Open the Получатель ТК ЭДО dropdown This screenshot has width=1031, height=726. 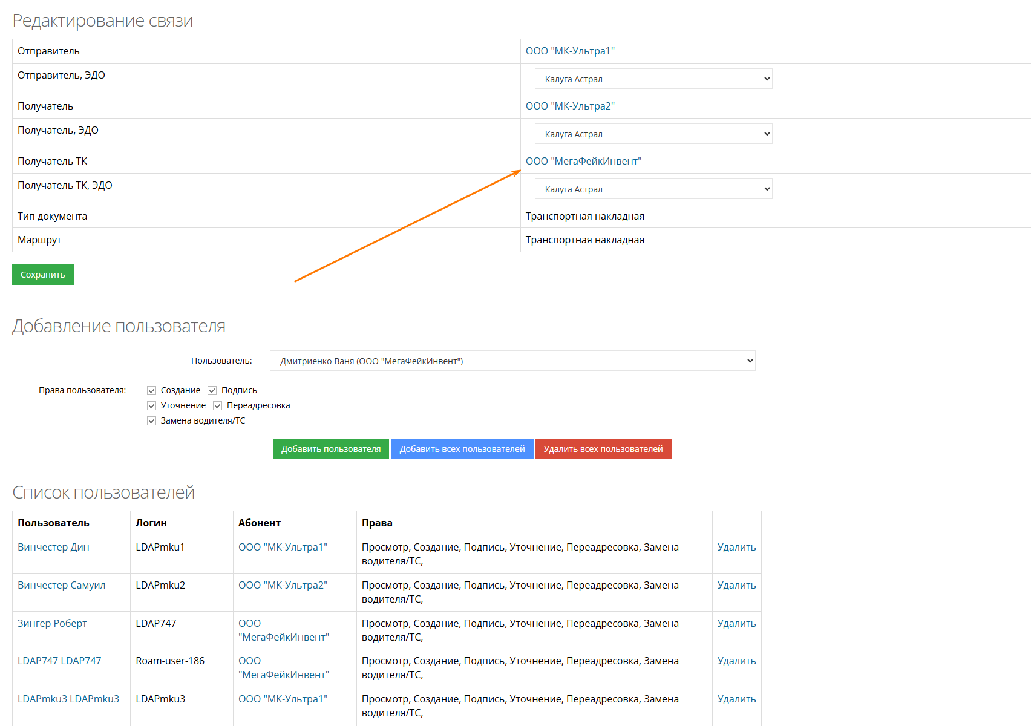click(653, 189)
